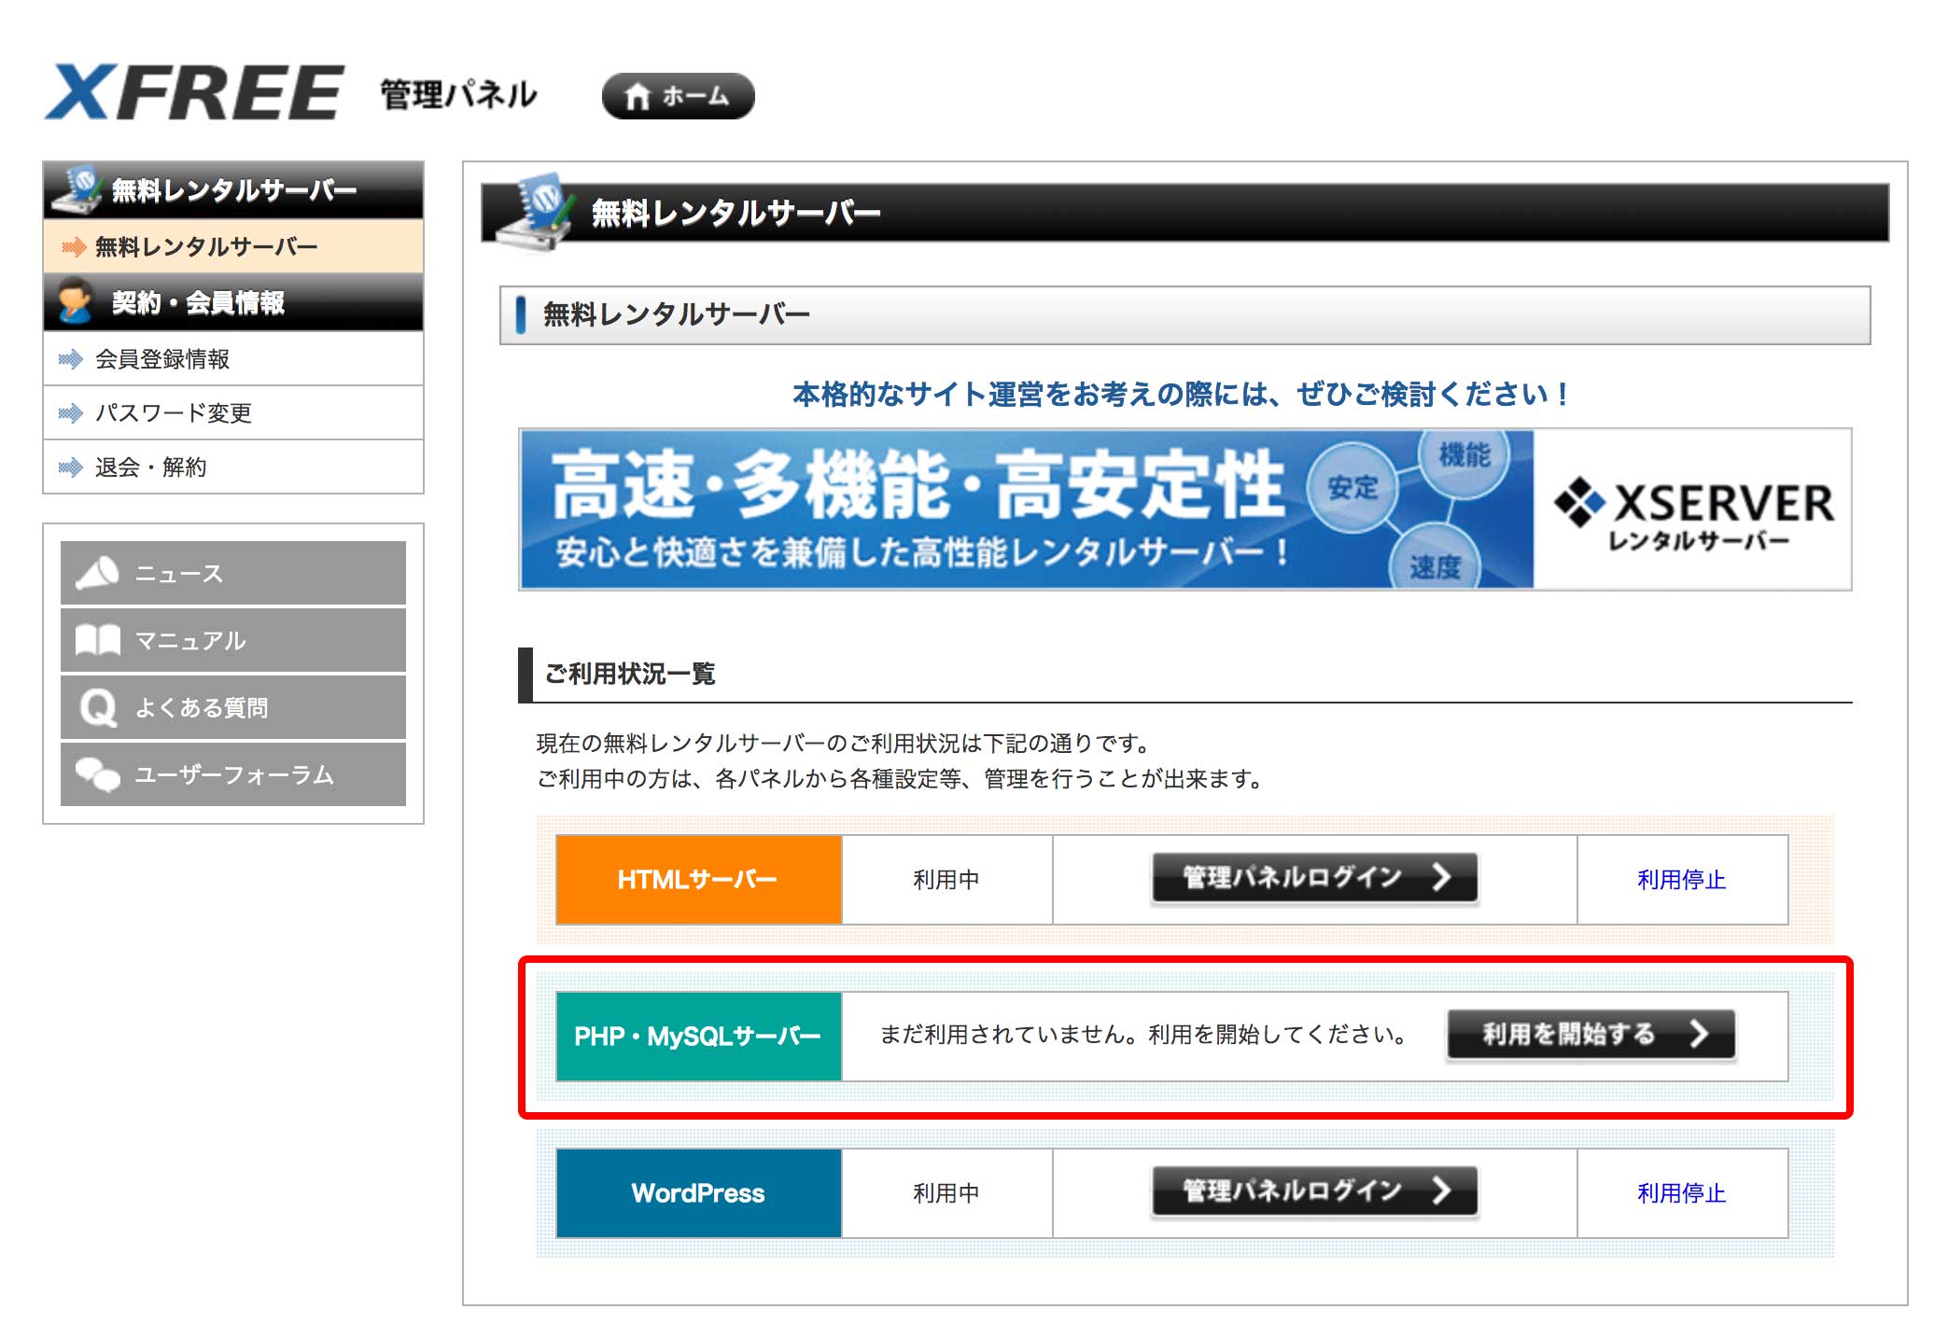Open パスワード変更 page
Image resolution: width=1948 pixels, height=1337 pixels.
(x=233, y=413)
